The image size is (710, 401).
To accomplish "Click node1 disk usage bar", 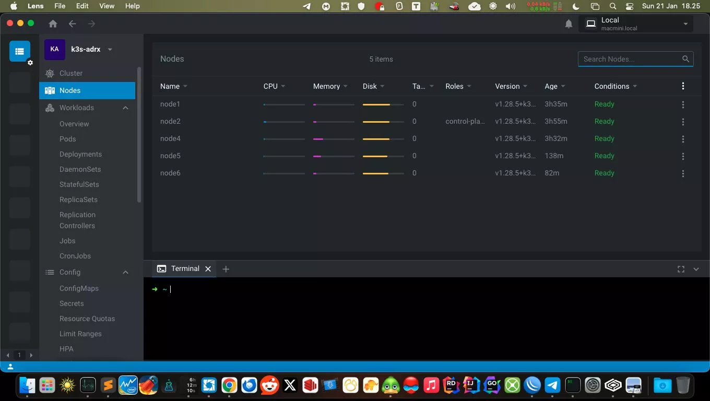I will point(383,104).
